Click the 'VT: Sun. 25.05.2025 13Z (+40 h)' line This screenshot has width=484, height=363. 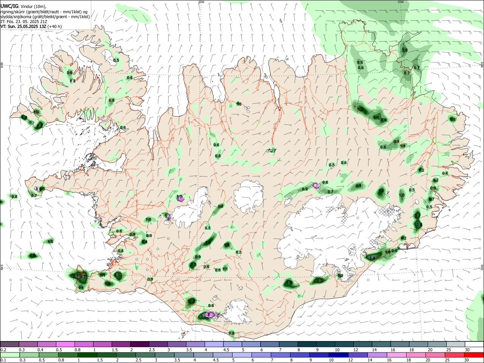coord(31,26)
